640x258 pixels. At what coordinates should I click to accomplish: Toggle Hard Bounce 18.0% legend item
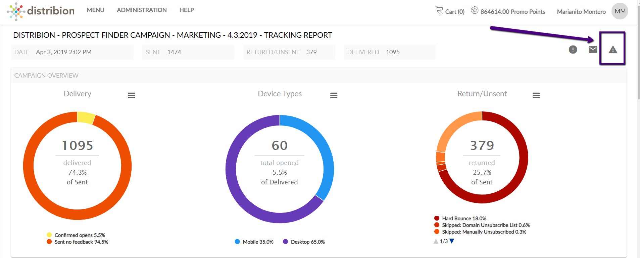tap(460, 218)
